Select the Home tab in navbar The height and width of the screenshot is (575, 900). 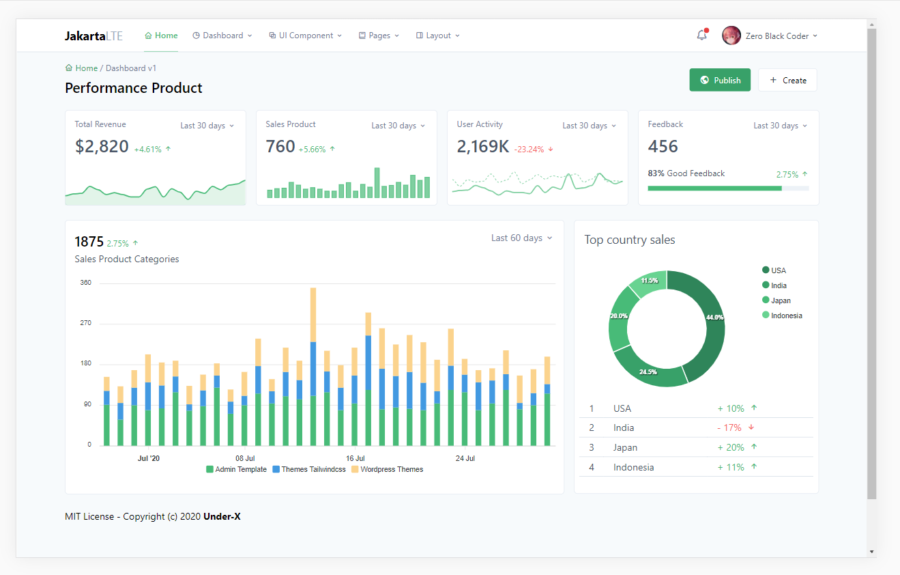coord(161,36)
